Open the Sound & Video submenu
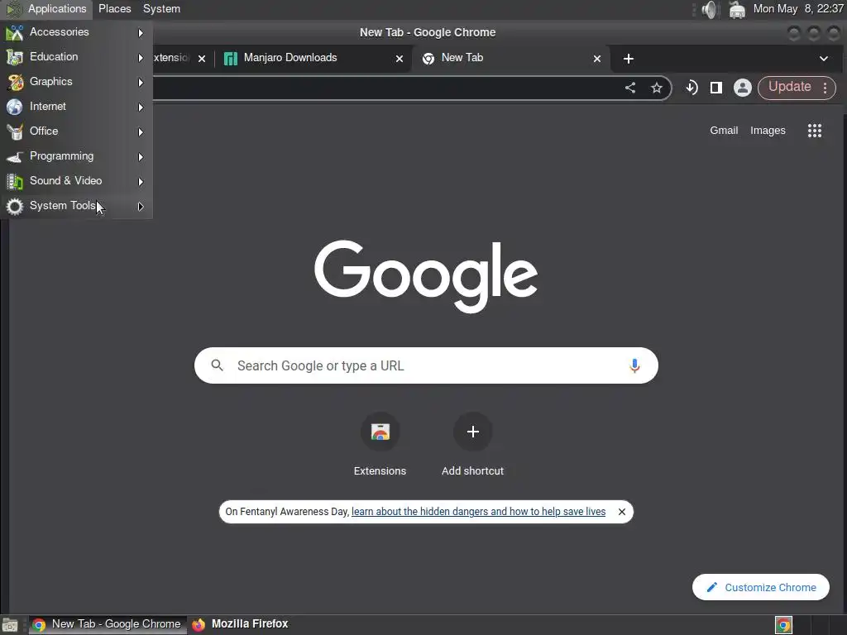847x635 pixels. coord(76,181)
